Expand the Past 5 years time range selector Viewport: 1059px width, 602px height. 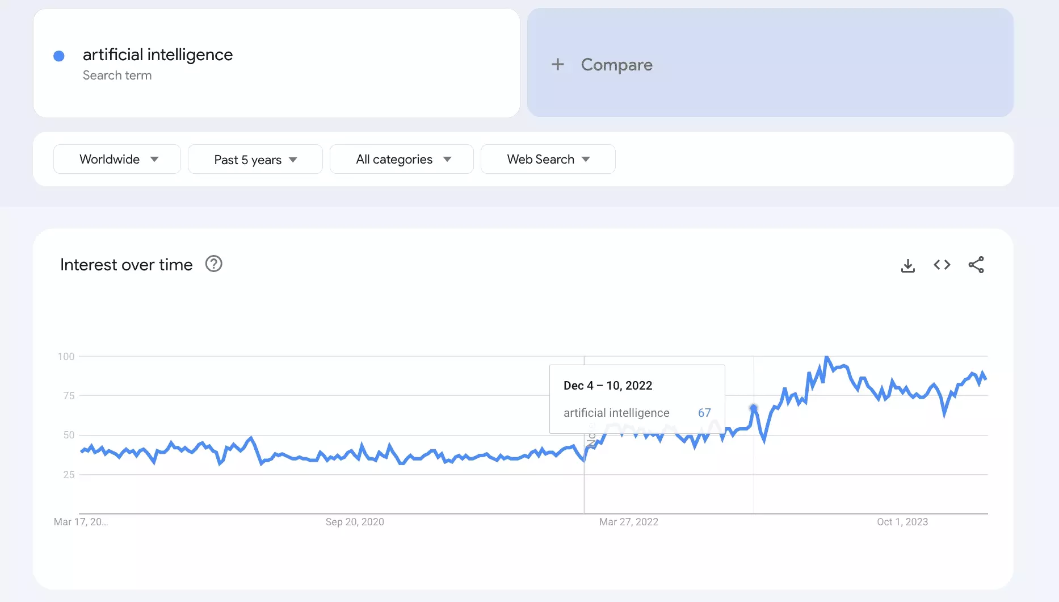point(255,159)
